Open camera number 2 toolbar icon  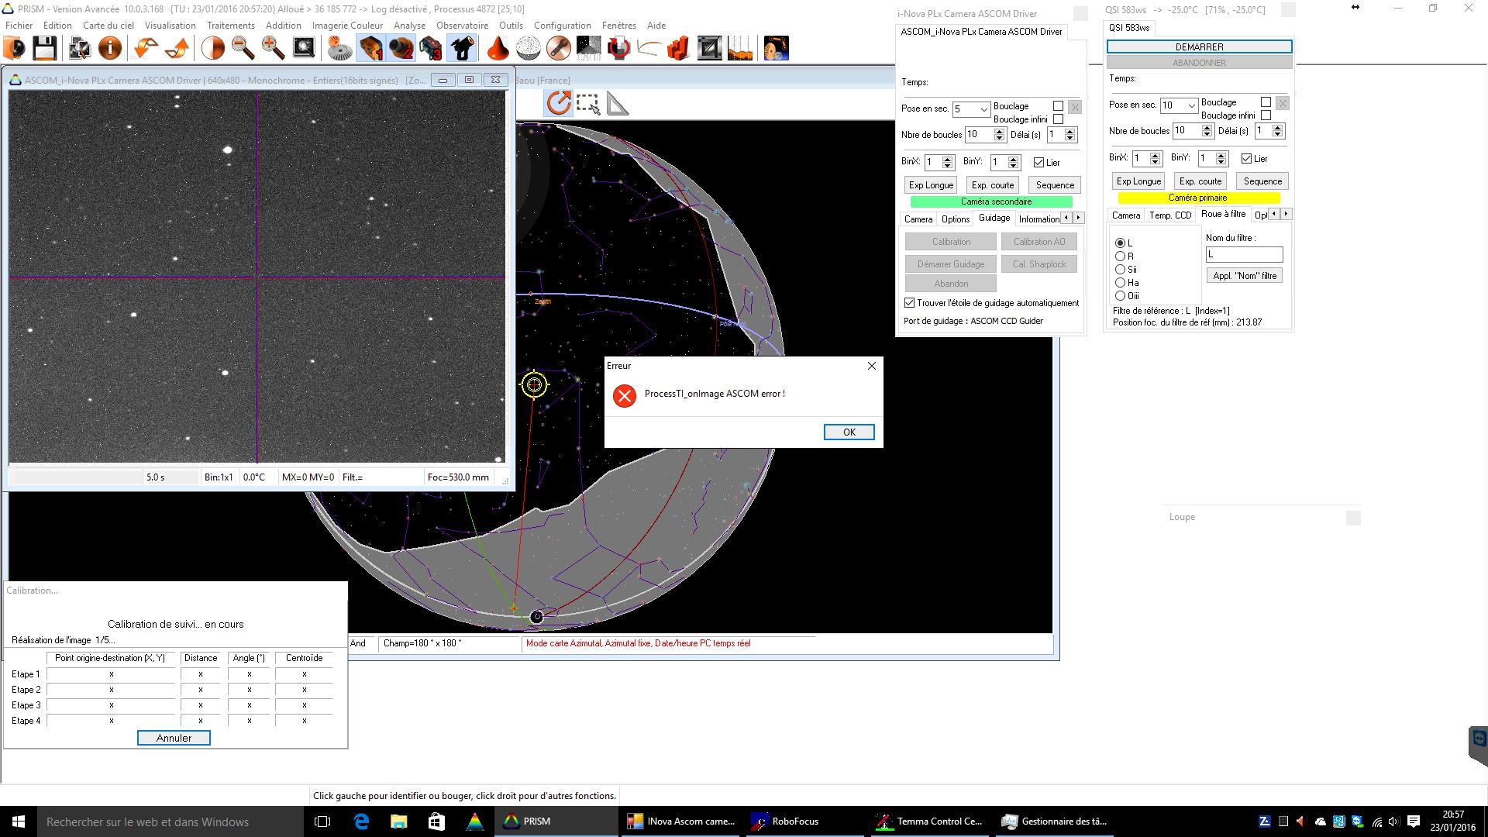pyautogui.click(x=401, y=48)
